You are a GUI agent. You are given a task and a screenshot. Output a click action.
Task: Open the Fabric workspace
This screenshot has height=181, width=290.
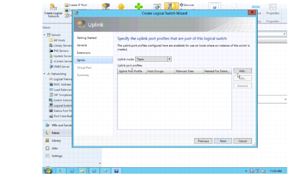click(x=58, y=133)
